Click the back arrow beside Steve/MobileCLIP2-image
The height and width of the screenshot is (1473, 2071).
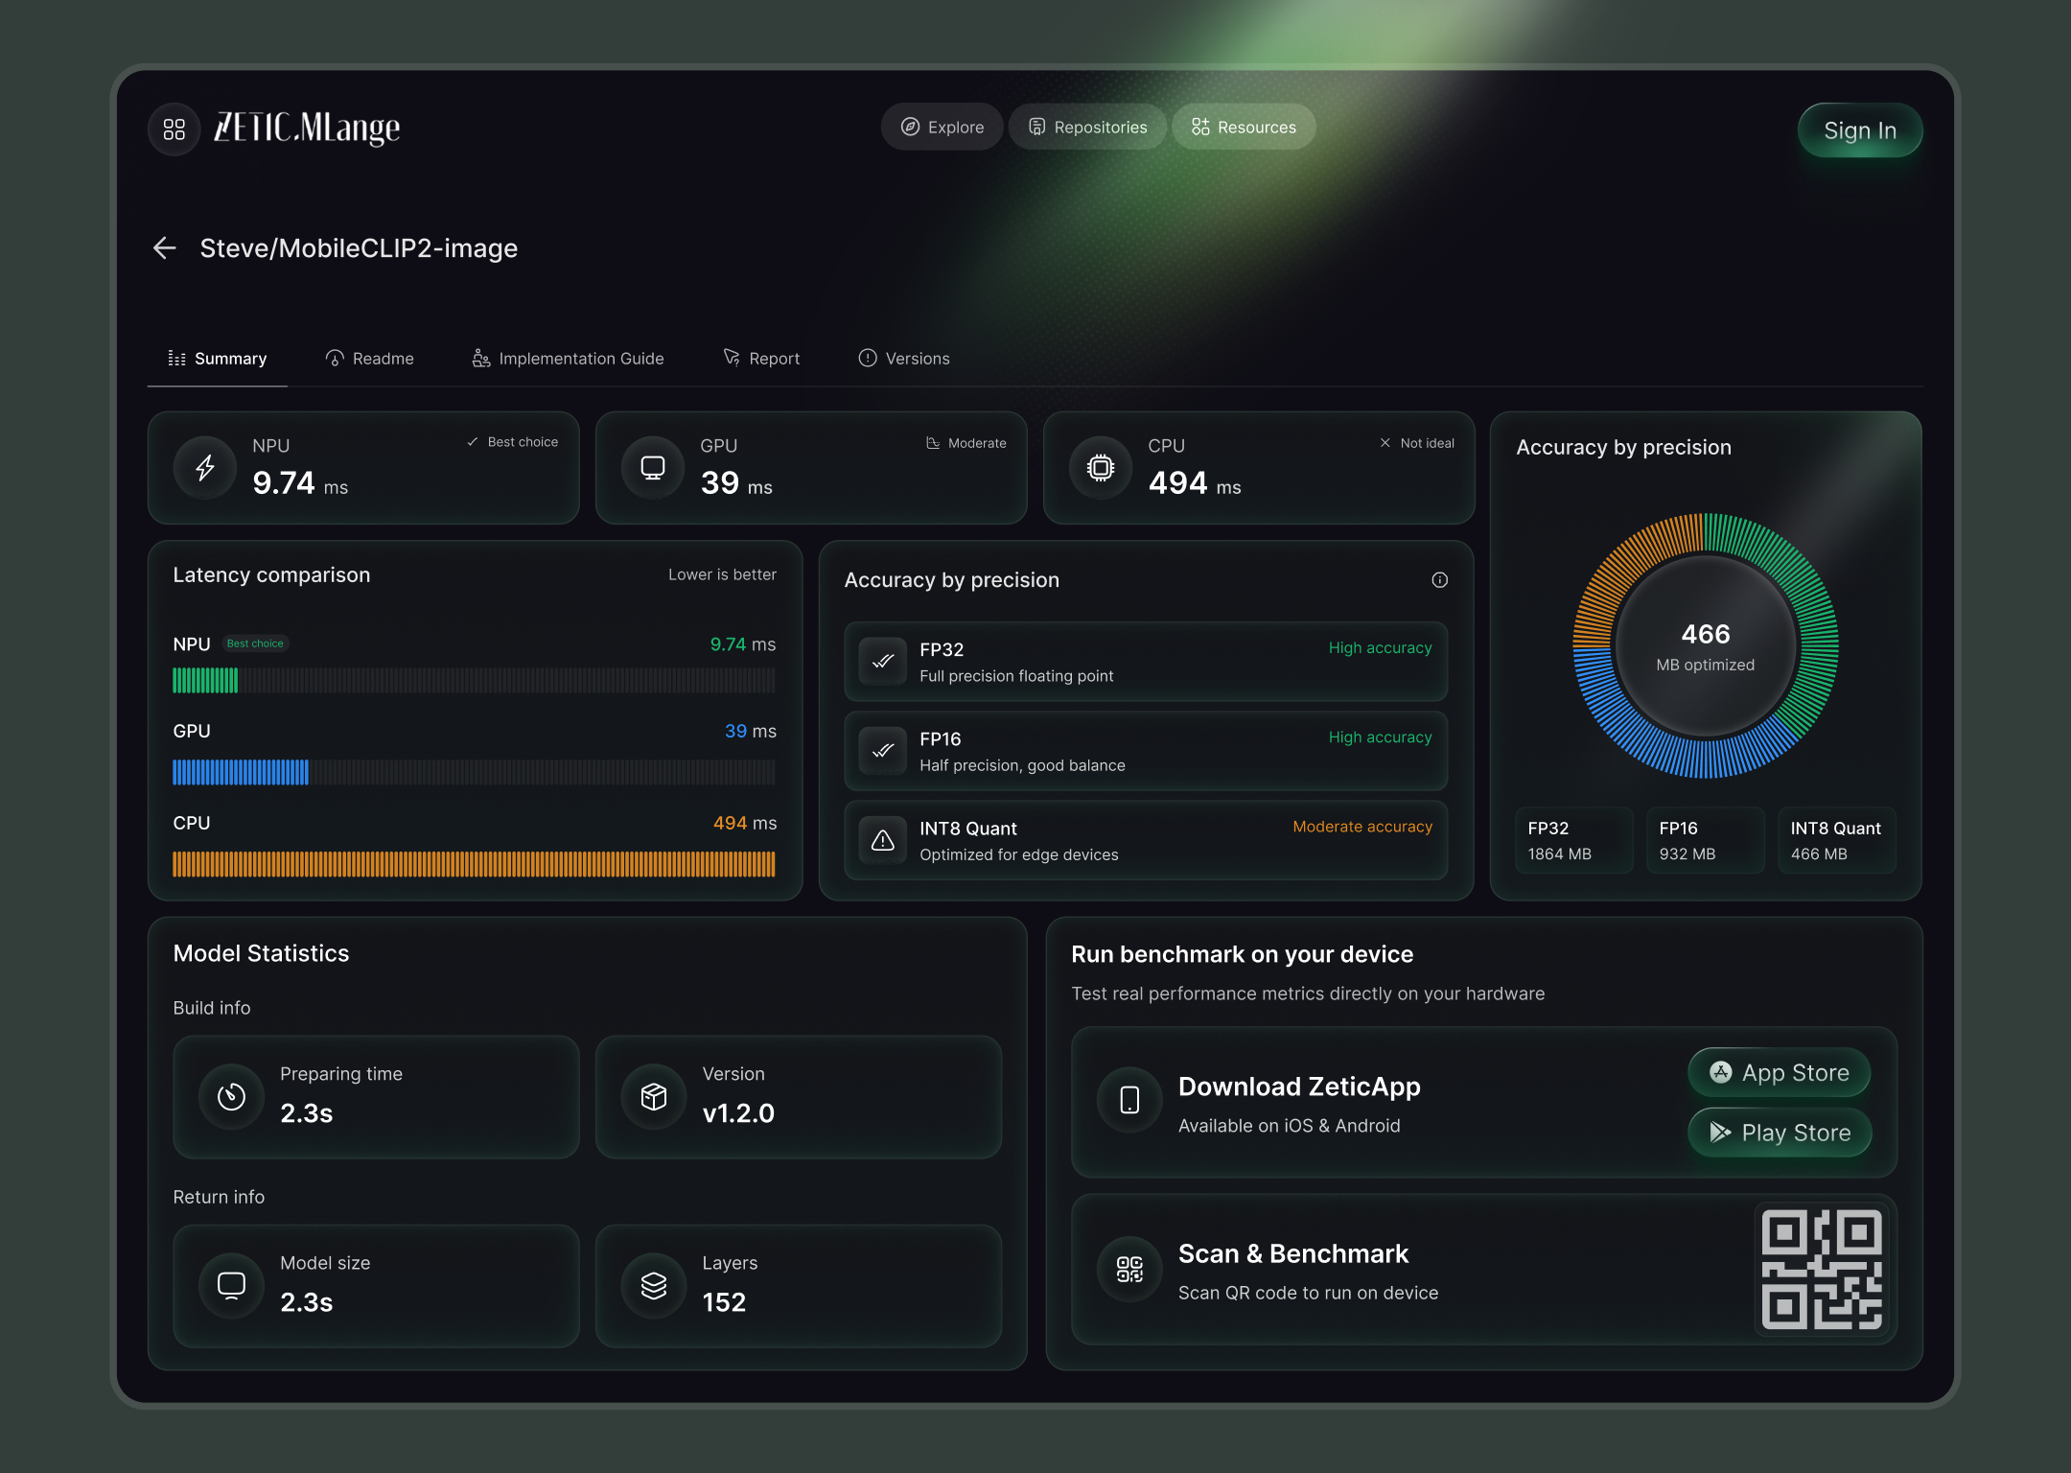pos(165,248)
